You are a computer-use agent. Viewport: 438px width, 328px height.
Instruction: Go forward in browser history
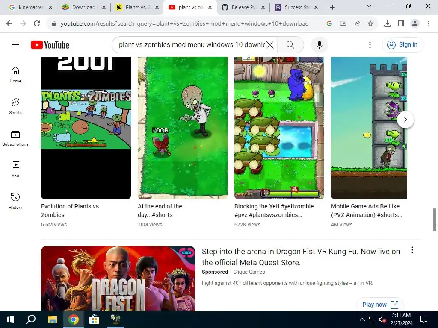coord(23,24)
